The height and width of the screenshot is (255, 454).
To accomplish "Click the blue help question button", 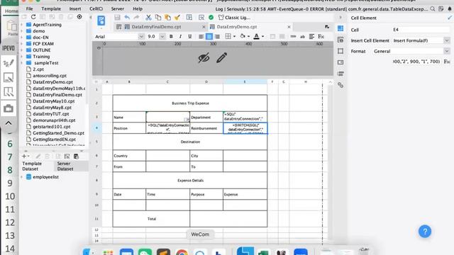I will (x=425, y=232).
